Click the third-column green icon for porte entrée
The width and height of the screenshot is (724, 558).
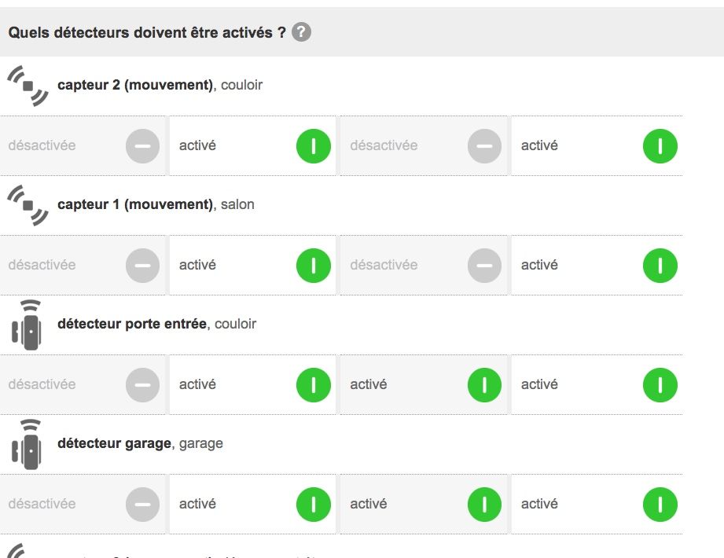click(x=484, y=384)
